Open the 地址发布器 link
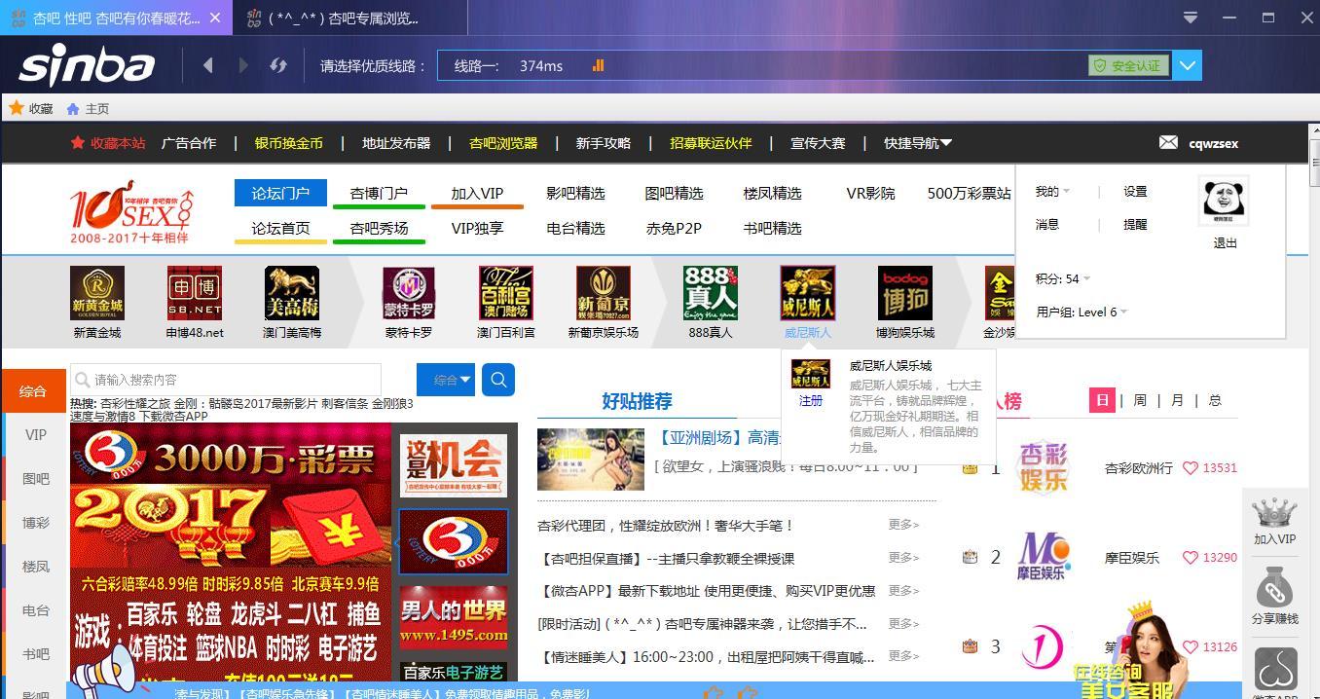Image resolution: width=1320 pixels, height=699 pixels. click(x=396, y=143)
